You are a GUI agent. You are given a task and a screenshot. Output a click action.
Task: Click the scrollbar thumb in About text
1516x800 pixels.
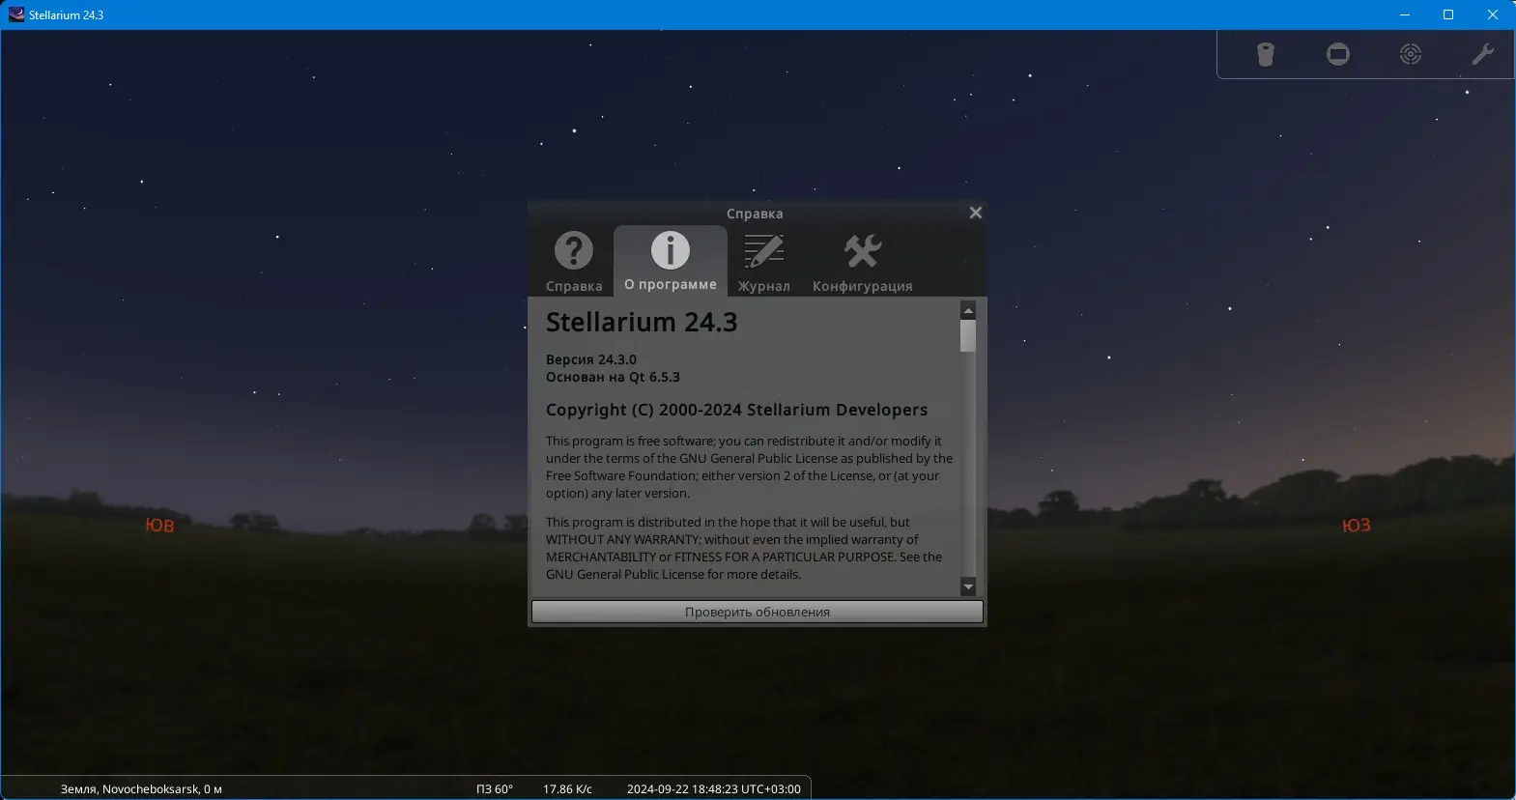click(968, 336)
